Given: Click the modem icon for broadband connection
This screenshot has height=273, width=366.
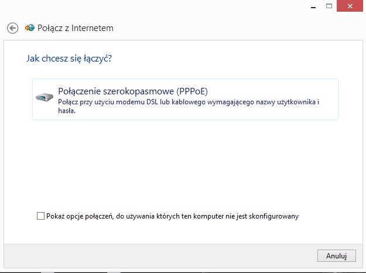Looking at the screenshot, I should tap(45, 97).
